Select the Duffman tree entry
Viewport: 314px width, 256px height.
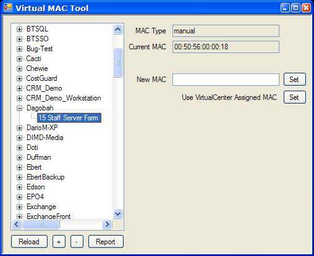point(39,157)
